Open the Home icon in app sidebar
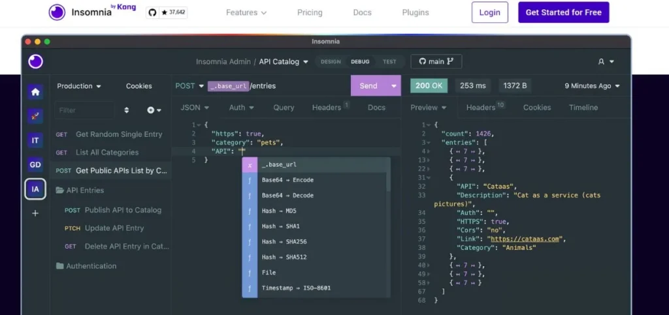The height and width of the screenshot is (315, 669). pyautogui.click(x=35, y=92)
